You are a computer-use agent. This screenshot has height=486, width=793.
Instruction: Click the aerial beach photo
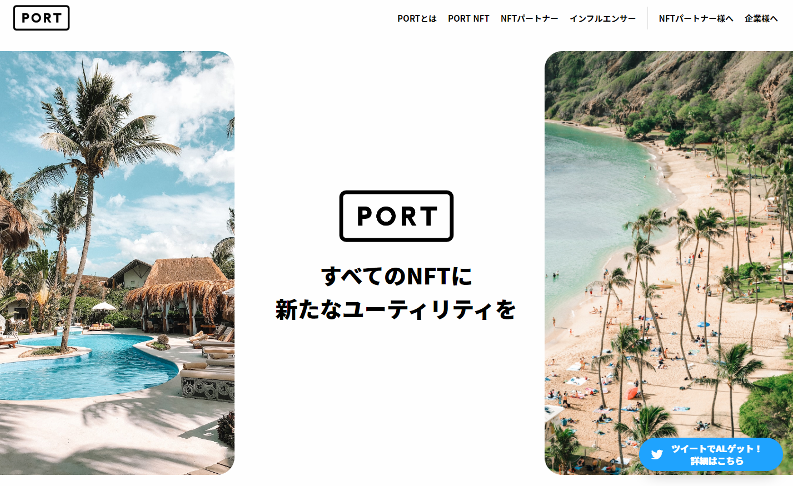669,263
